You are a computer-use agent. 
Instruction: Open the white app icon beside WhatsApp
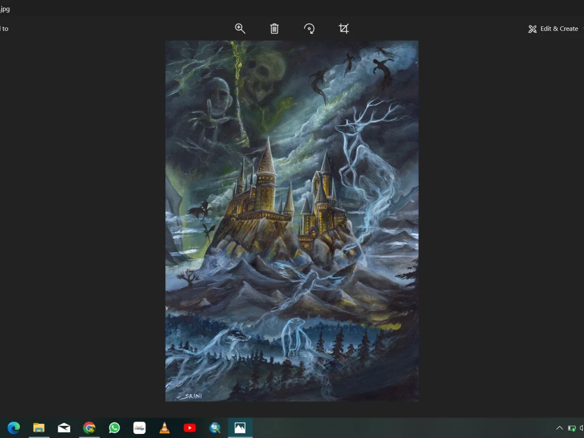click(x=140, y=427)
